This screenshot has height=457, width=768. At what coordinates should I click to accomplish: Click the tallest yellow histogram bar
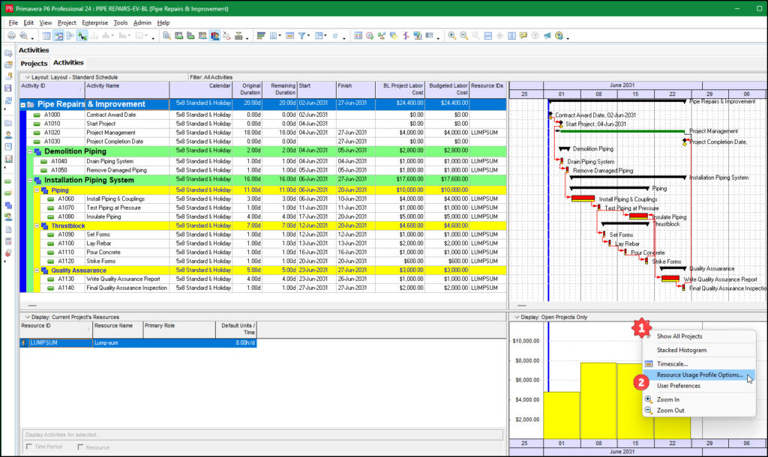click(598, 400)
